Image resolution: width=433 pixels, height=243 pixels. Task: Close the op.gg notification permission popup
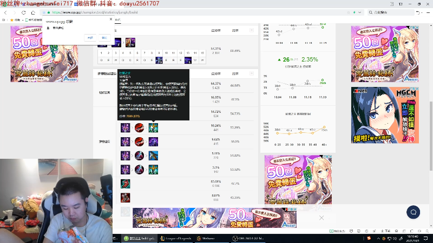pyautogui.click(x=111, y=19)
